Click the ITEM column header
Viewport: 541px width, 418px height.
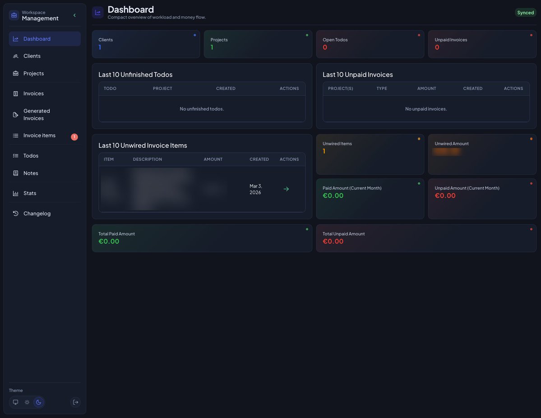[x=109, y=159]
